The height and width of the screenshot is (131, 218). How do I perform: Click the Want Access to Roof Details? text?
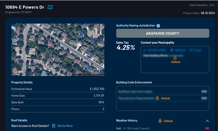(x=30, y=126)
